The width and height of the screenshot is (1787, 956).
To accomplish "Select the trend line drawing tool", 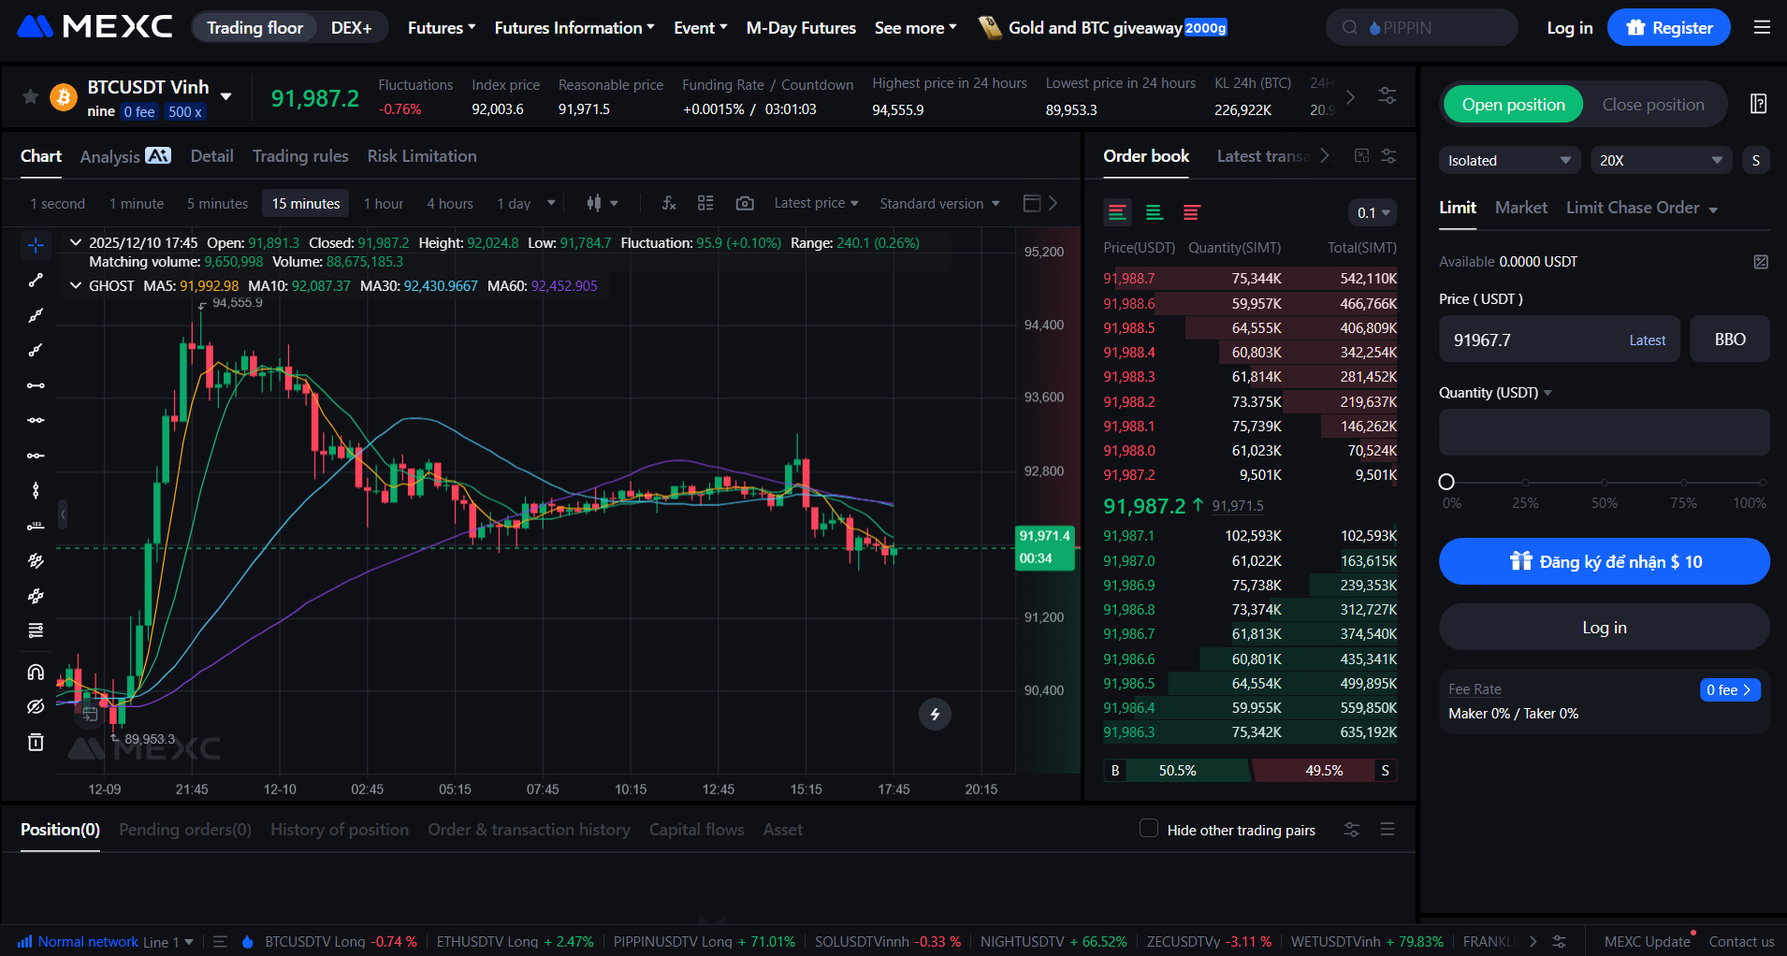I will (36, 279).
